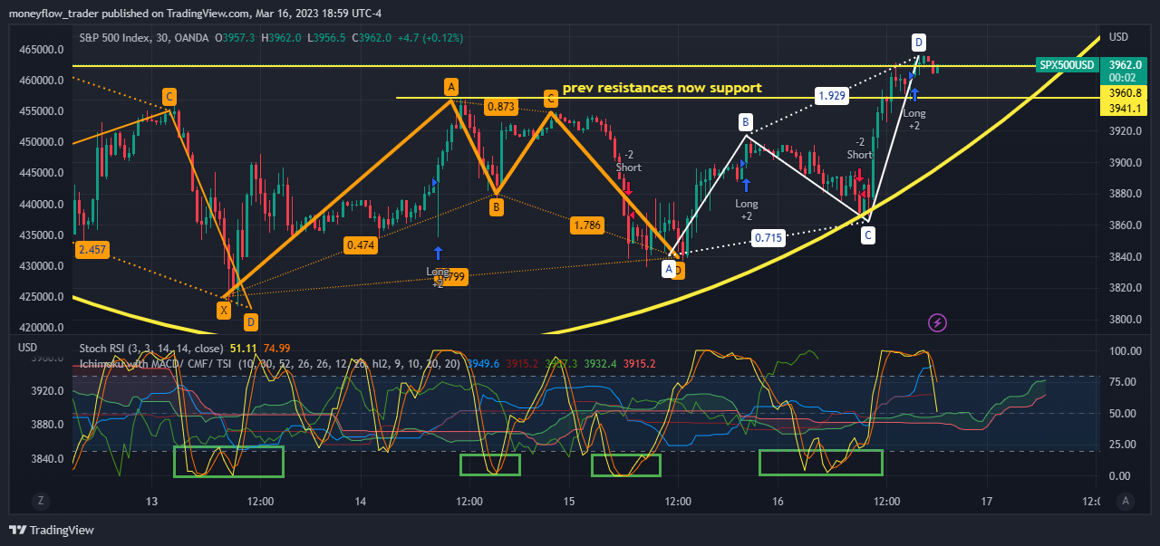The width and height of the screenshot is (1160, 546).
Task: Click the 1.786 ratio label
Action: (x=587, y=225)
